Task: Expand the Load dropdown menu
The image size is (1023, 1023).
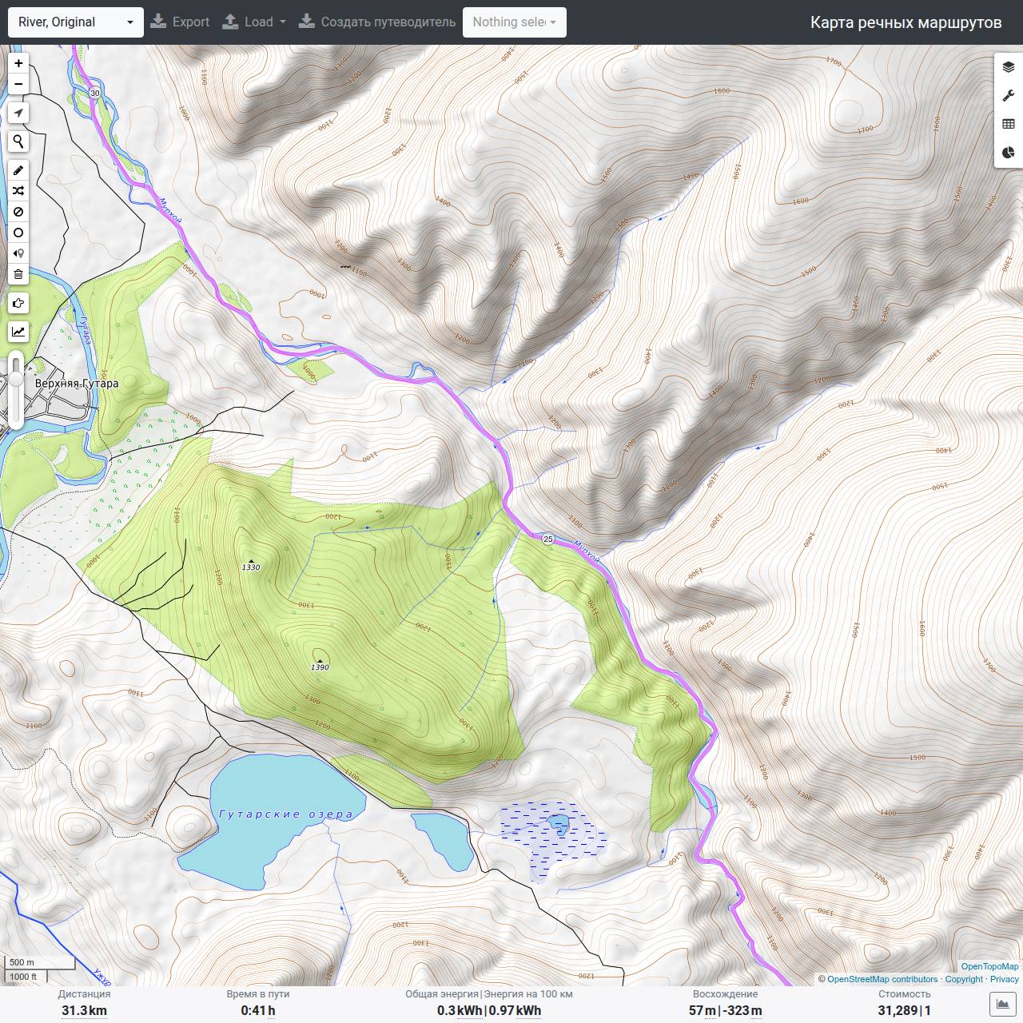Action: point(253,22)
